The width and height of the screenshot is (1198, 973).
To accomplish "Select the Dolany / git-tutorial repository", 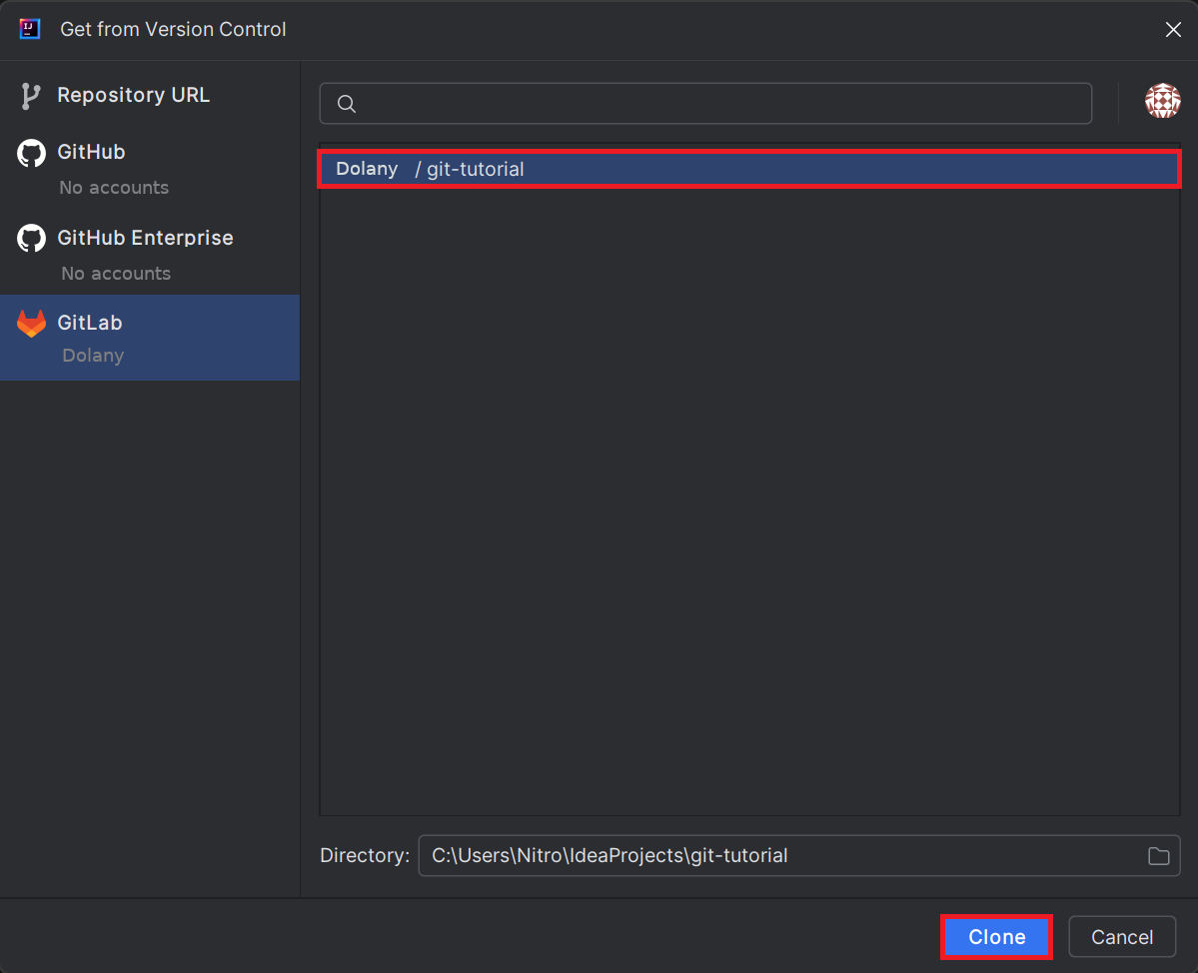I will coord(749,169).
